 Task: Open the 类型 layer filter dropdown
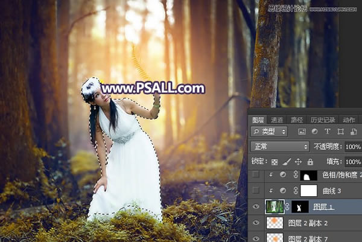[269, 132]
